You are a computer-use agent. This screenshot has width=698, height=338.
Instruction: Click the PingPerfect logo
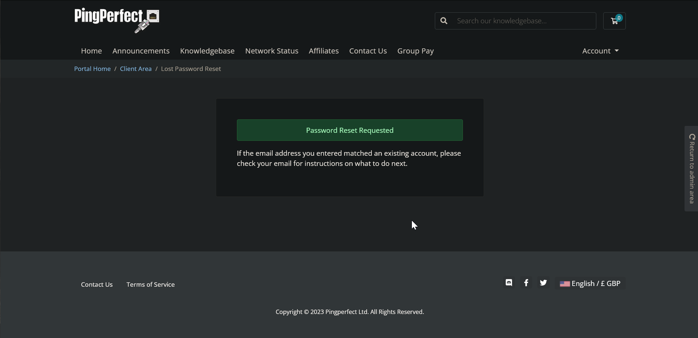tap(116, 20)
